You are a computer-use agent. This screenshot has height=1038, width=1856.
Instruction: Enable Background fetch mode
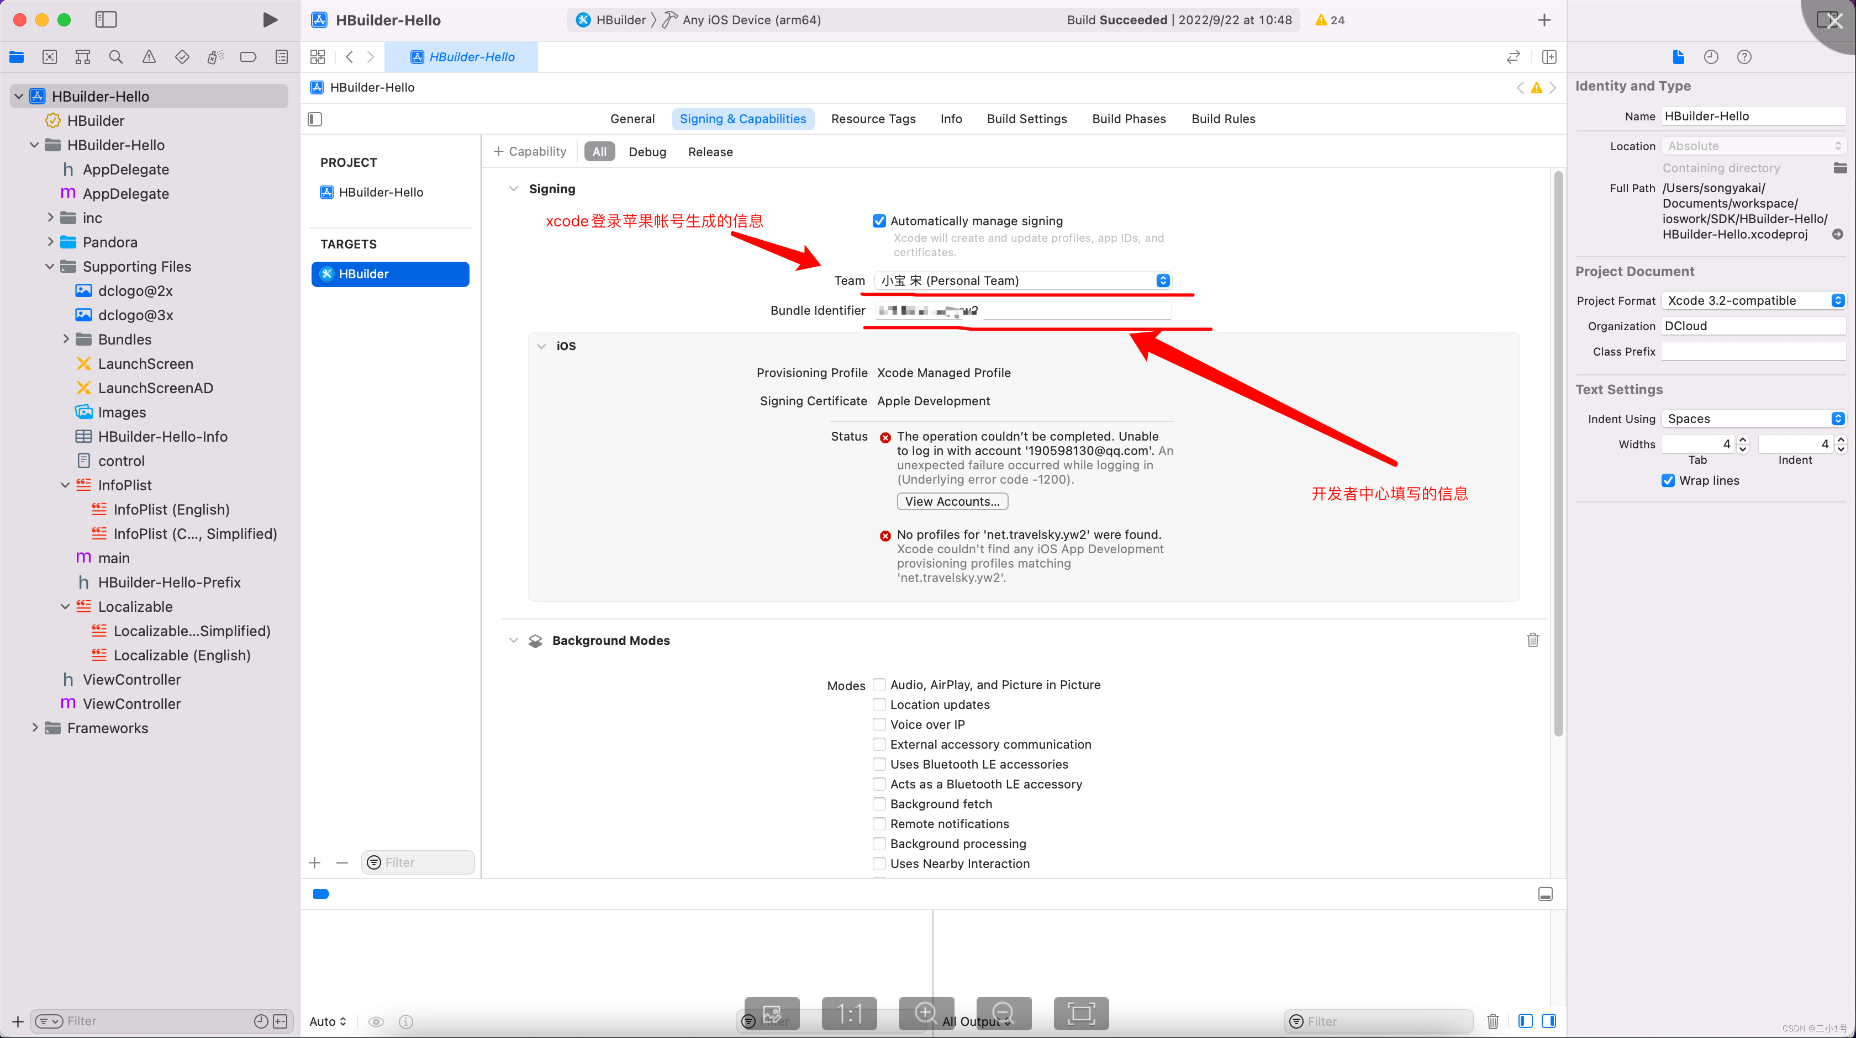click(x=879, y=804)
